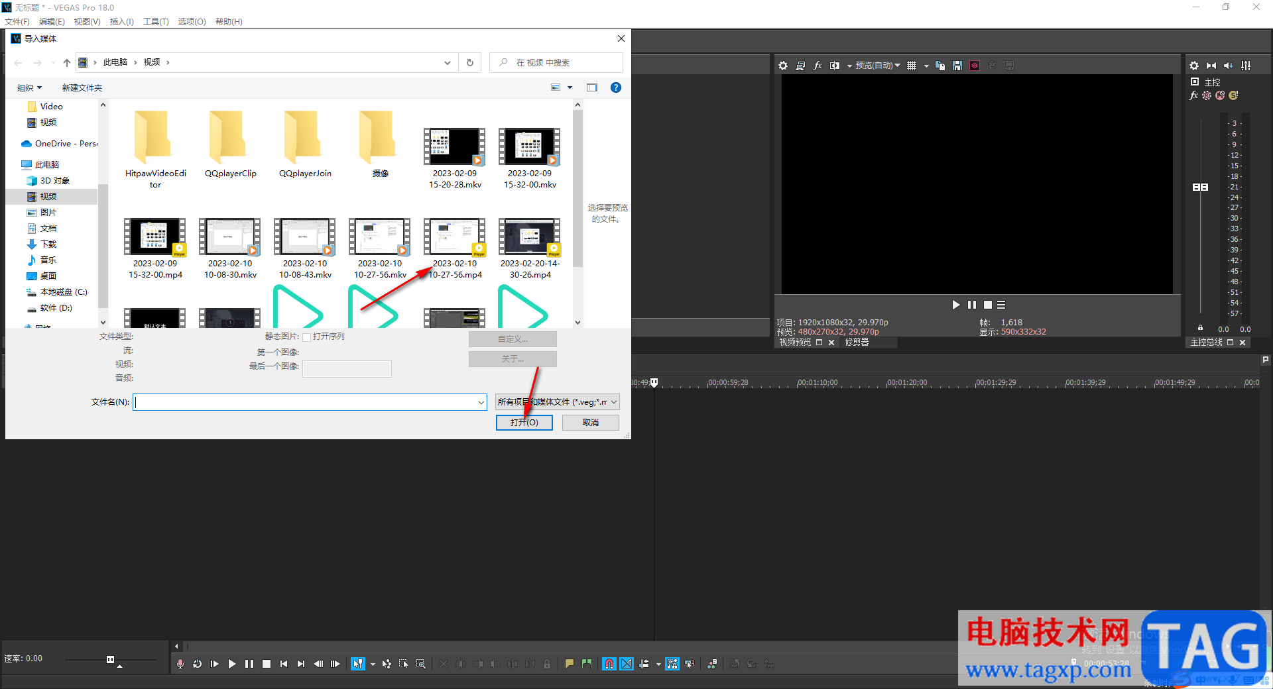Open split screen view dropdown arrow
The image size is (1273, 689).
click(849, 66)
